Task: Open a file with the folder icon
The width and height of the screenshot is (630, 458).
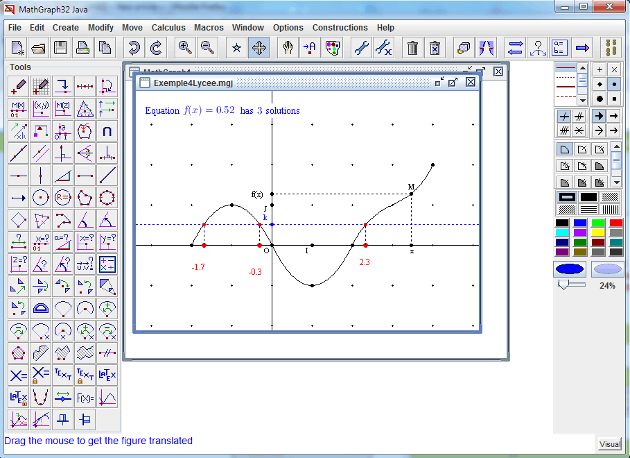Action: coord(39,48)
